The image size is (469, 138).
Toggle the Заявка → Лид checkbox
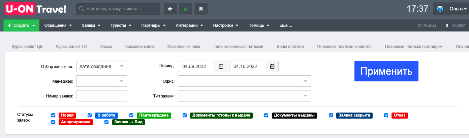pyautogui.click(x=106, y=122)
